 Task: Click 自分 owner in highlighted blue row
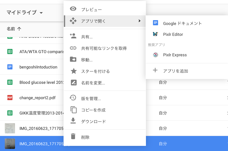163,144
